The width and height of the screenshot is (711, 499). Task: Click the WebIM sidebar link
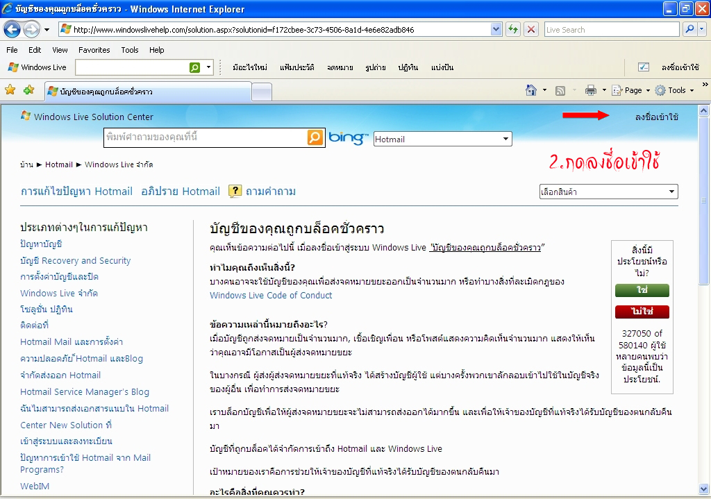tap(35, 486)
